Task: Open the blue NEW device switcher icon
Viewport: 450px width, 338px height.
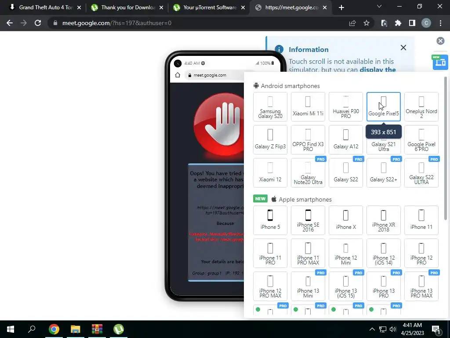Action: point(440,62)
